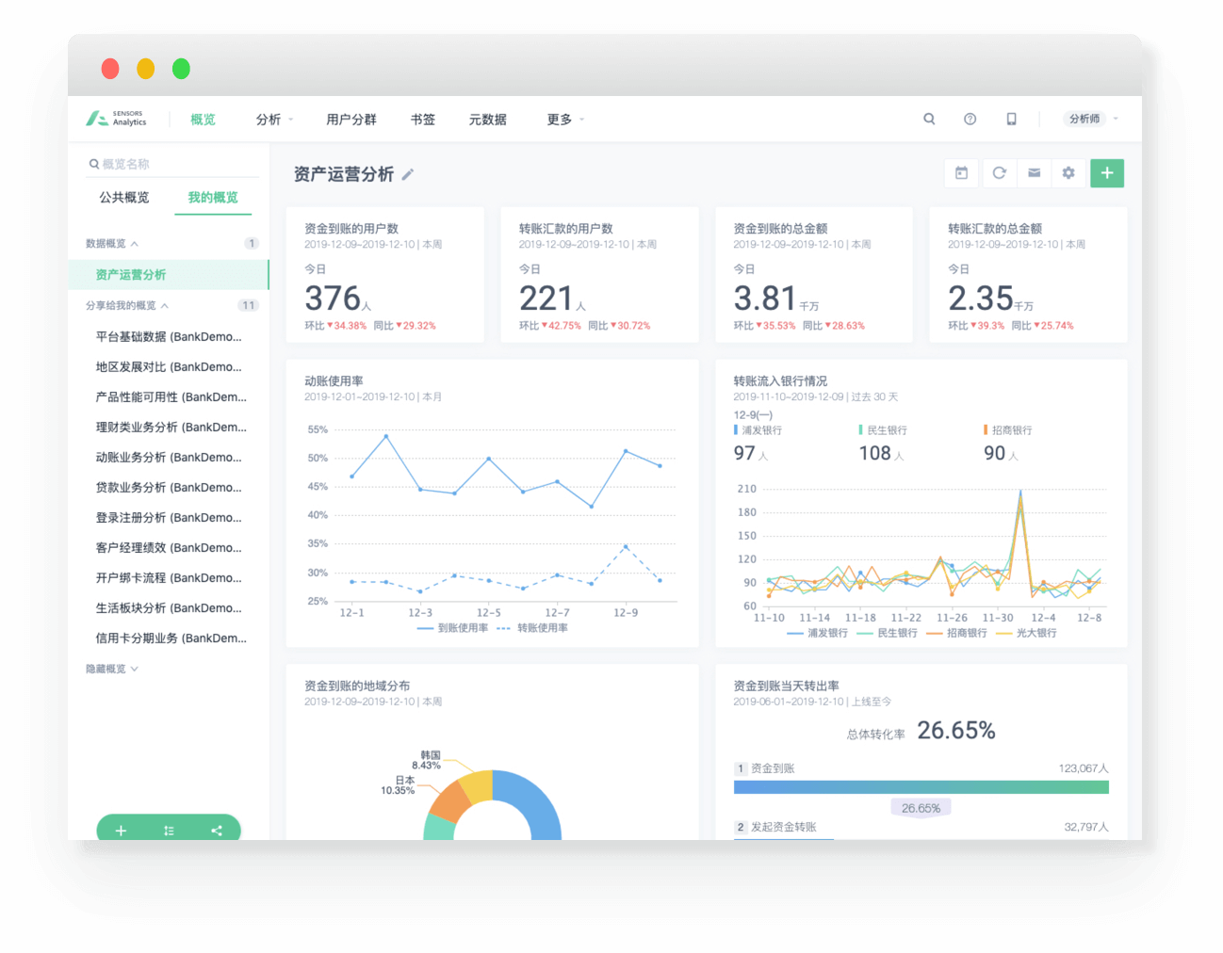Switch to the 公共概览 tab
The image size is (1223, 953).
tap(124, 197)
